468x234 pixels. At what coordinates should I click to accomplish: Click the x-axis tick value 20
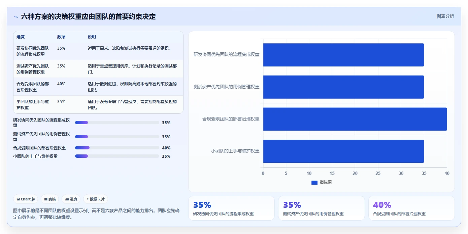355,173
